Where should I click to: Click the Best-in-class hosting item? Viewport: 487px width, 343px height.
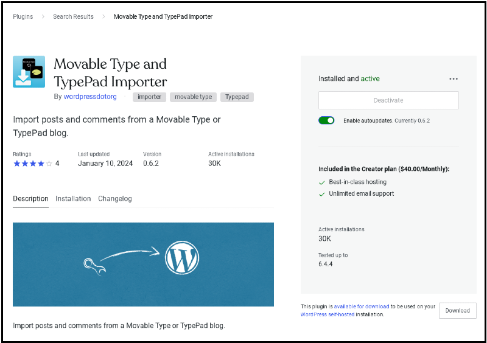pyautogui.click(x=358, y=182)
